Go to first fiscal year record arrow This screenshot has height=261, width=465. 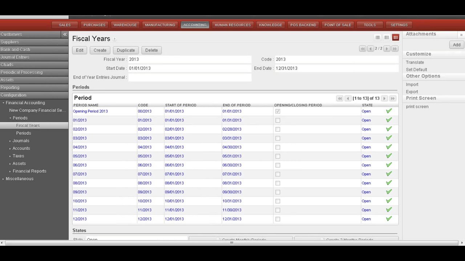pos(362,49)
